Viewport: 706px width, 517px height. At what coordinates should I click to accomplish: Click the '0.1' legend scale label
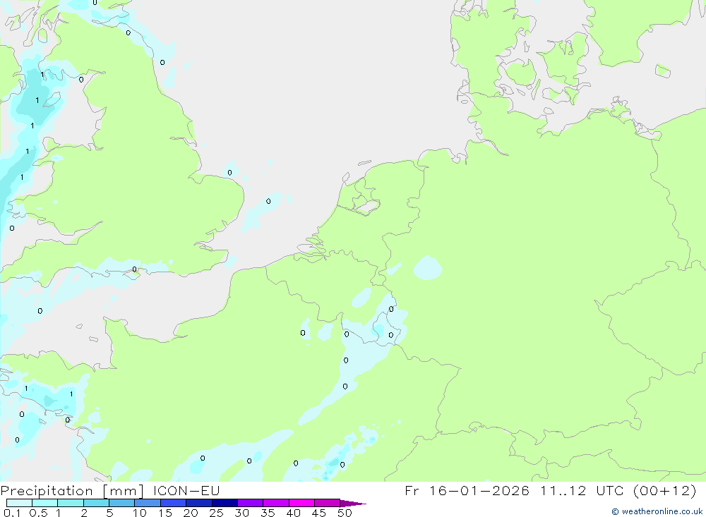pyautogui.click(x=12, y=513)
